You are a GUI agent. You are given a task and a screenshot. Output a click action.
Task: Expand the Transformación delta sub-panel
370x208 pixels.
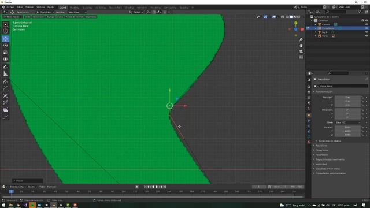(329, 141)
